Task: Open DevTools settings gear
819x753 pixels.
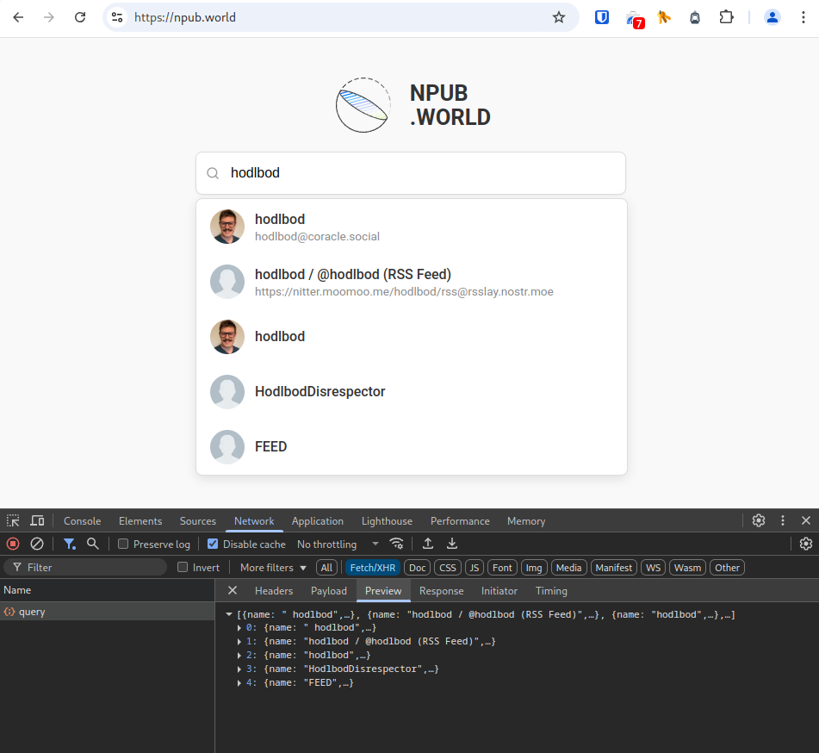Action: [759, 520]
